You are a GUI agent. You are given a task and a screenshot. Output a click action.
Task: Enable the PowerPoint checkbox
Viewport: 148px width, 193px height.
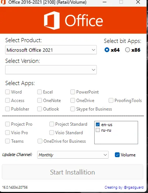pos(73,92)
